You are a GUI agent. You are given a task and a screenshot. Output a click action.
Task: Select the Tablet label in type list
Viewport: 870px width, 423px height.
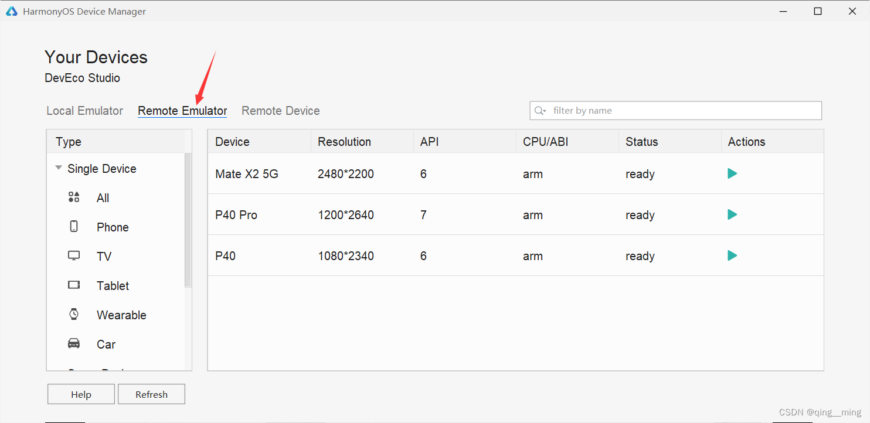tap(113, 286)
